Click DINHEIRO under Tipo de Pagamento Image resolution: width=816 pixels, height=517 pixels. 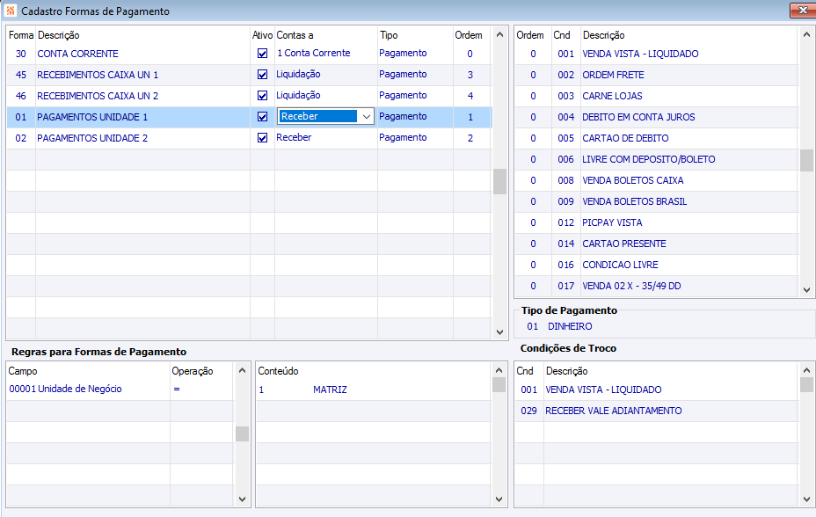click(x=570, y=326)
